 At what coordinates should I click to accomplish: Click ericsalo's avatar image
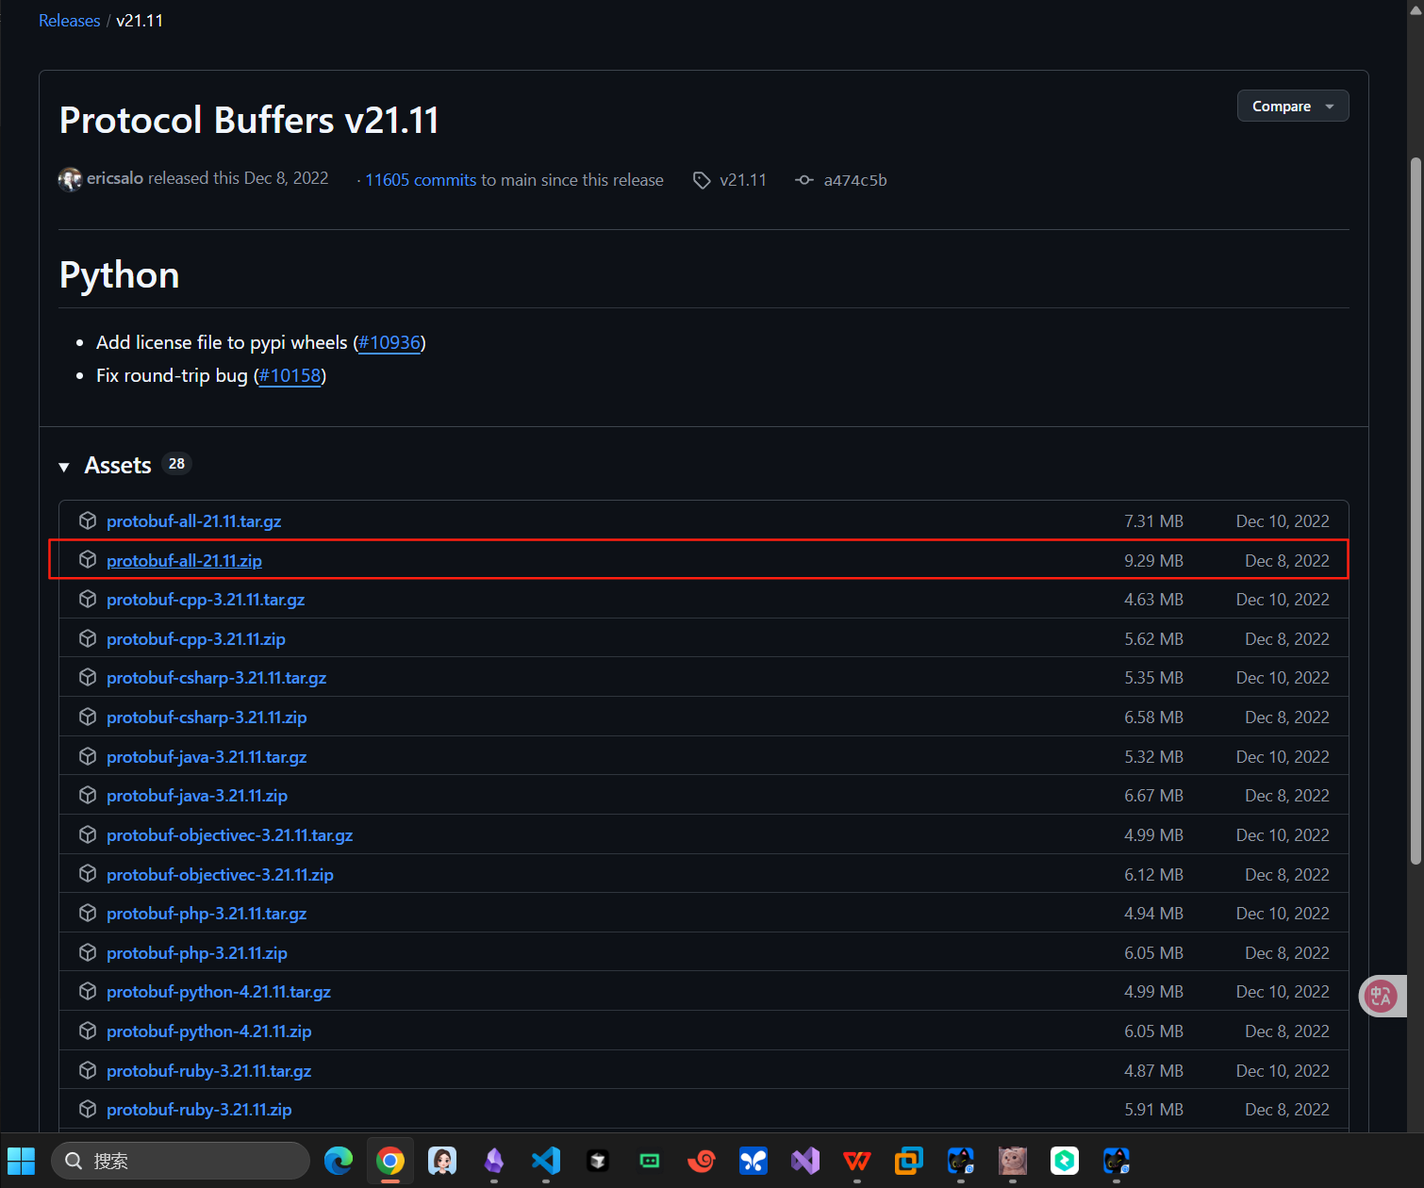(x=70, y=179)
